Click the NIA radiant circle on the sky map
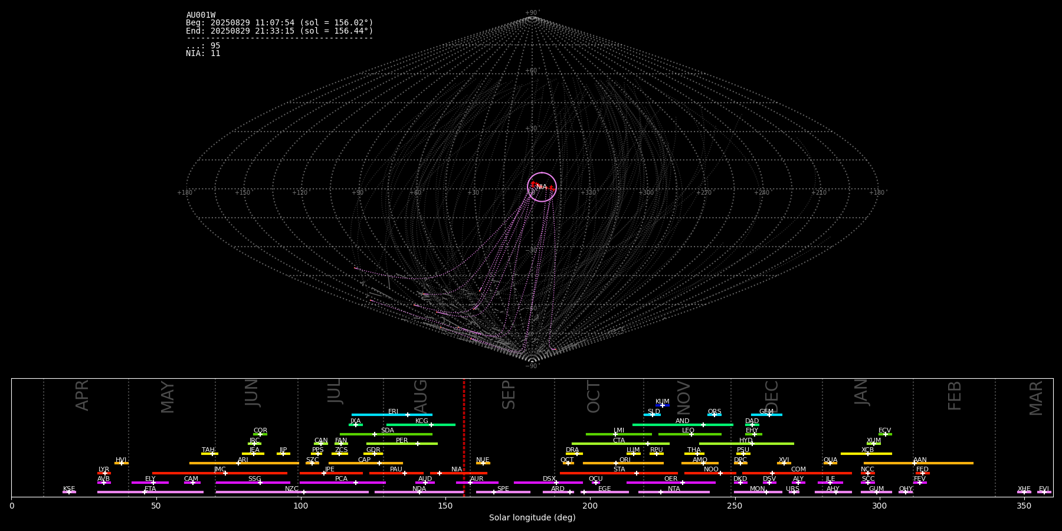1062x531 pixels. [x=542, y=187]
